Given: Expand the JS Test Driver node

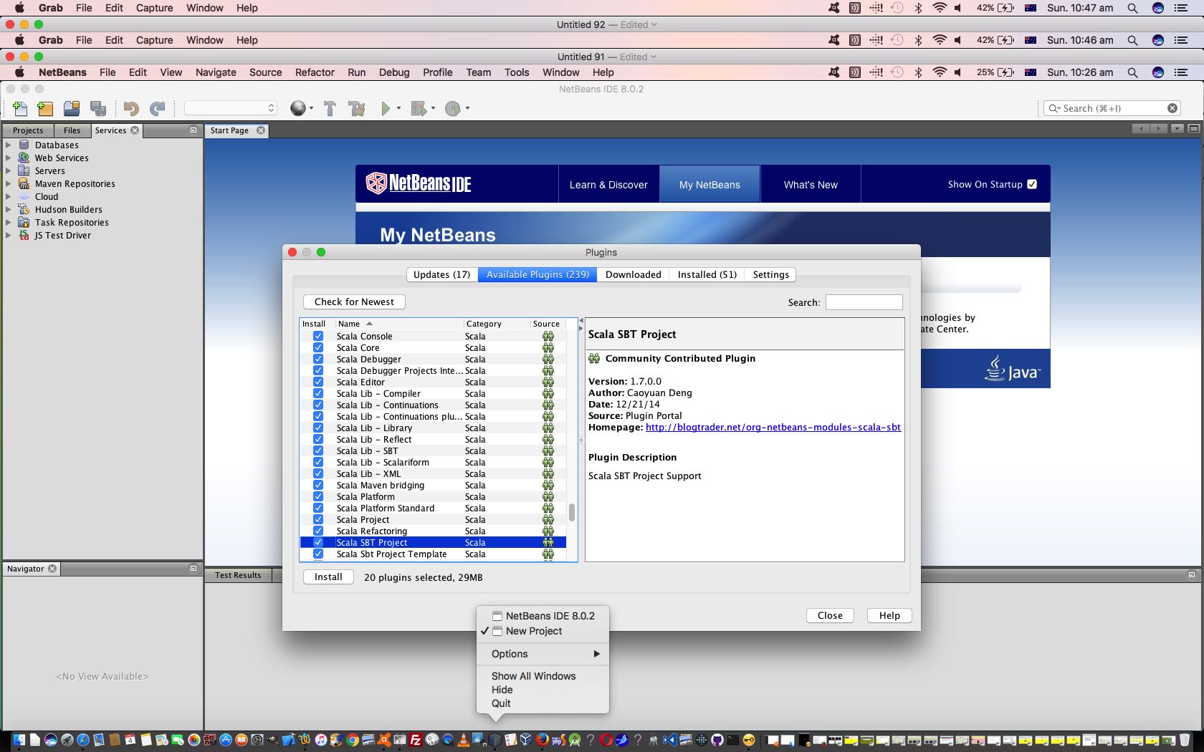Looking at the screenshot, I should pos(9,235).
